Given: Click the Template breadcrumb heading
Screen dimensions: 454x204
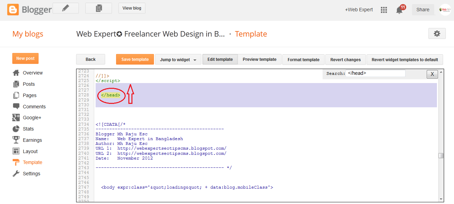Looking at the screenshot, I should [x=251, y=34].
